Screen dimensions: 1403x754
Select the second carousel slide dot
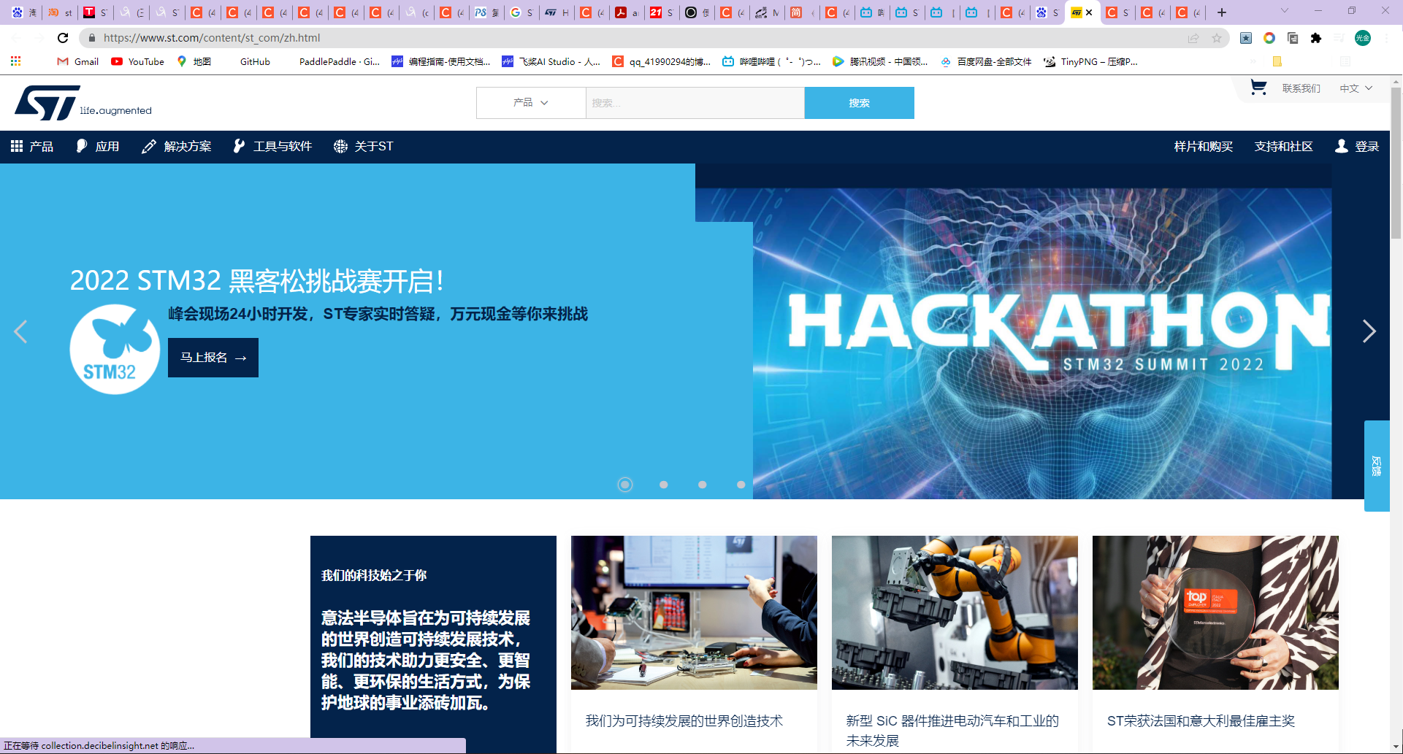(x=663, y=484)
